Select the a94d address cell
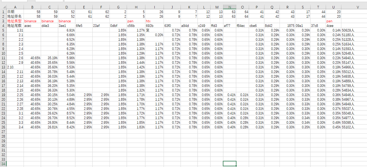 click(x=189, y=26)
